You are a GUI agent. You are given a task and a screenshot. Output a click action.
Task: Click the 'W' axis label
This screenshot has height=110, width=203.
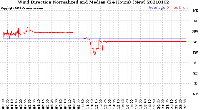195,42
